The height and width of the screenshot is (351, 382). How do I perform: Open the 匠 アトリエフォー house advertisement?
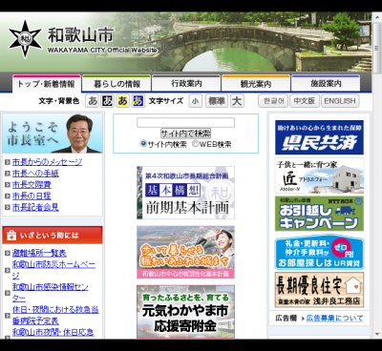click(x=319, y=175)
